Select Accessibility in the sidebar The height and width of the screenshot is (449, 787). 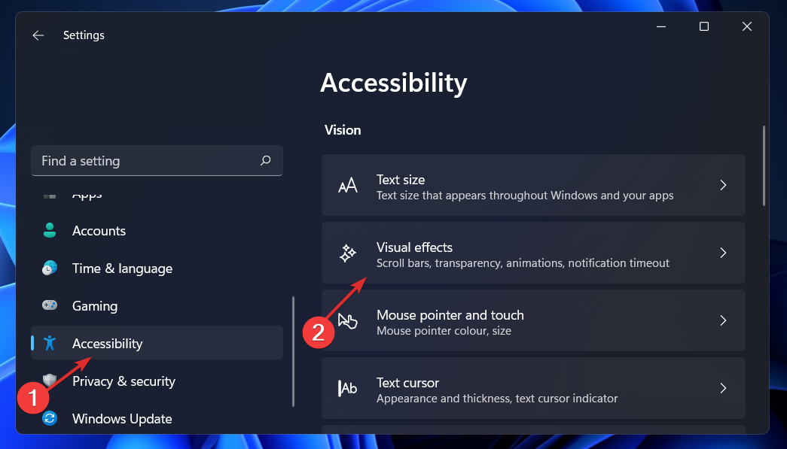157,343
